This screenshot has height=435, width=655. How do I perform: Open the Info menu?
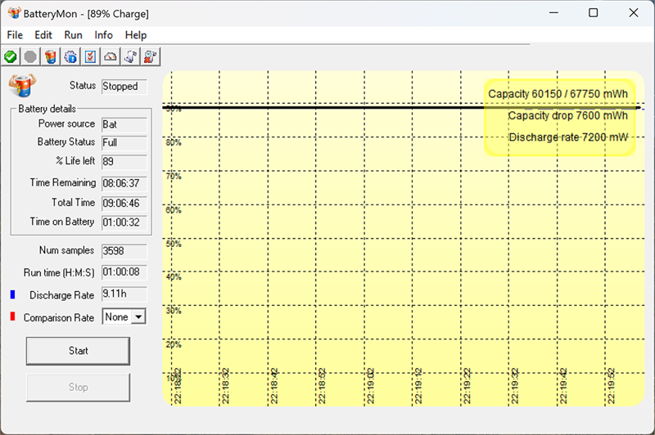(104, 35)
